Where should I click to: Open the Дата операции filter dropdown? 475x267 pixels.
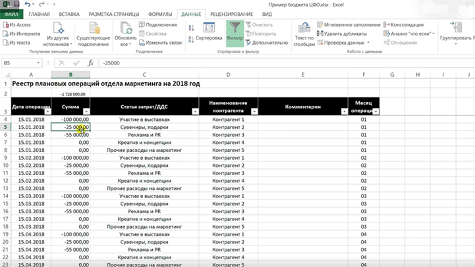[47, 112]
